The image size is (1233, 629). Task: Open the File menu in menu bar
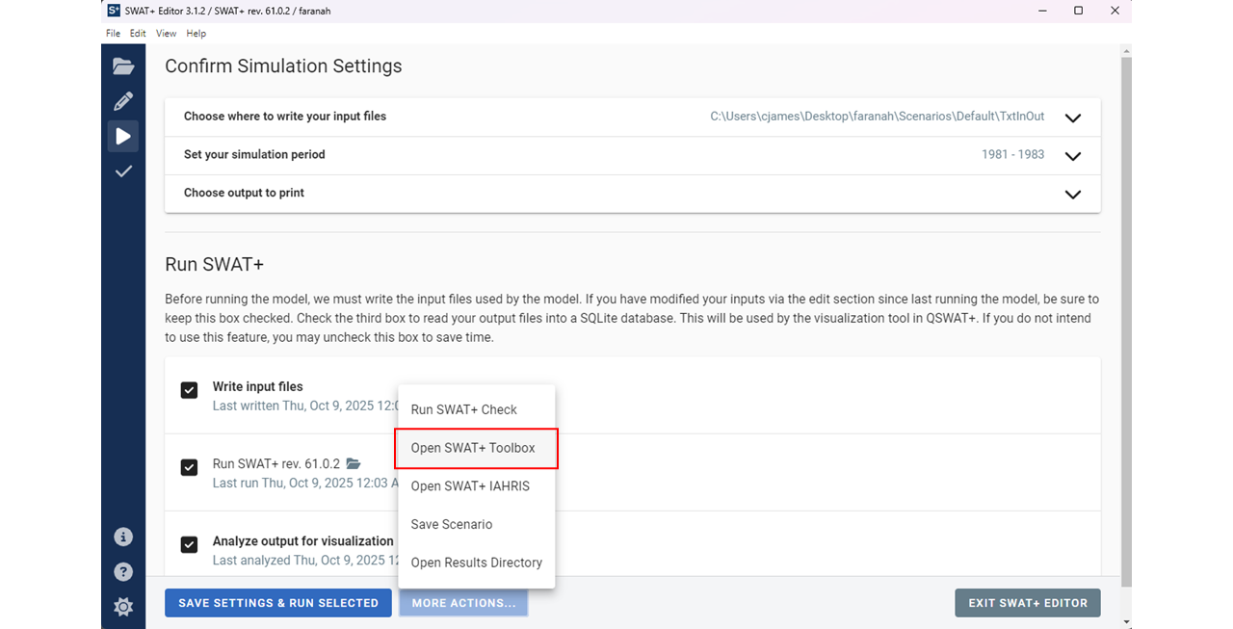coord(113,34)
